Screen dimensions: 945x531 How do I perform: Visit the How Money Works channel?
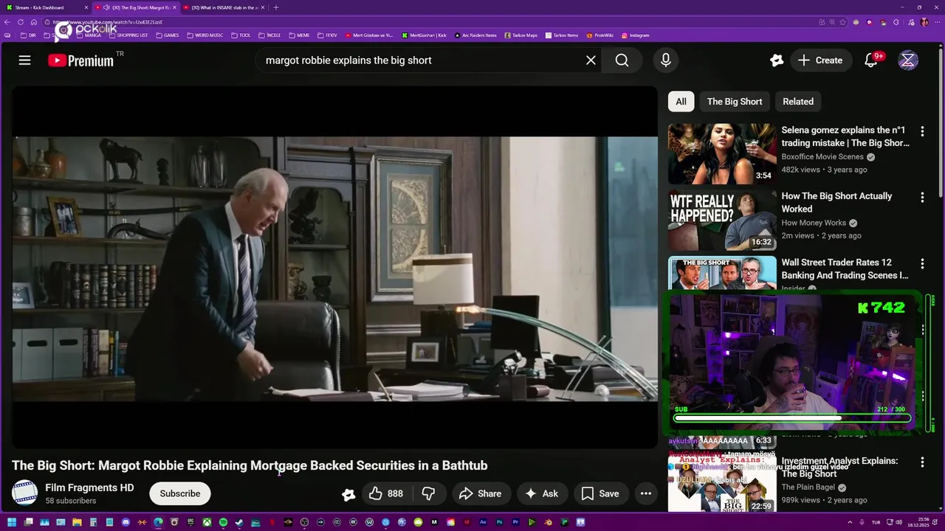[814, 223]
